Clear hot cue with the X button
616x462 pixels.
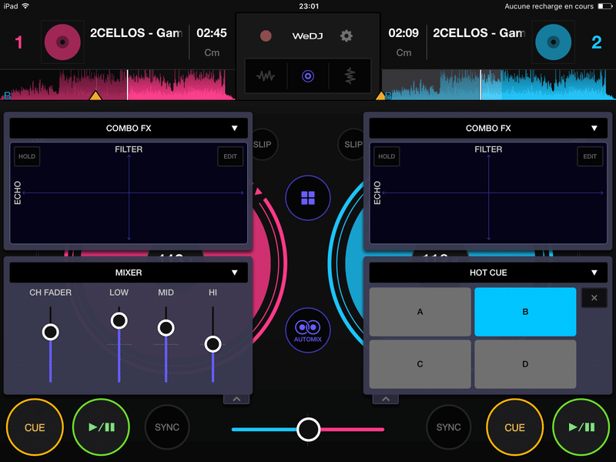[594, 298]
